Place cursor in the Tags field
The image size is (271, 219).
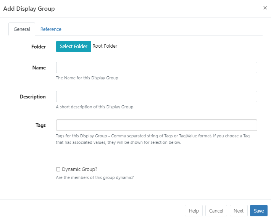coord(156,126)
